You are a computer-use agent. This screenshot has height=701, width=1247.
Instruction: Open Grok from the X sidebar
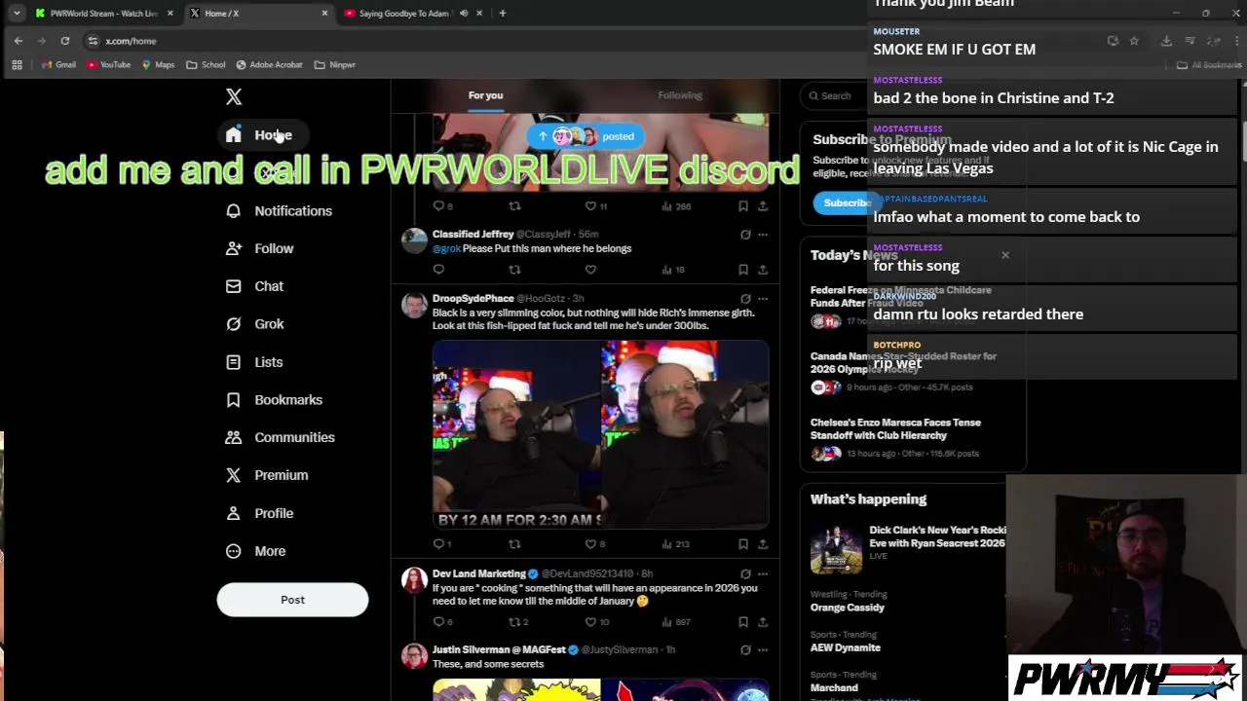click(255, 324)
